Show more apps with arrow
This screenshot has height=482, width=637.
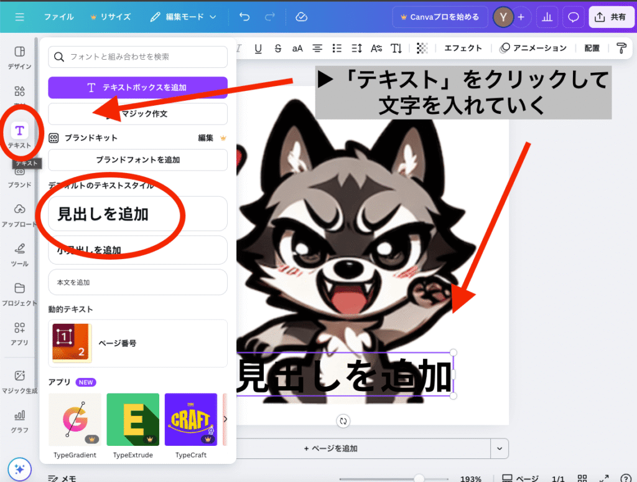(225, 419)
